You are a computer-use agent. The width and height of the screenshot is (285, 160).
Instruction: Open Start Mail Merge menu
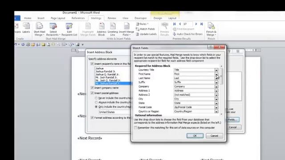[39, 29]
